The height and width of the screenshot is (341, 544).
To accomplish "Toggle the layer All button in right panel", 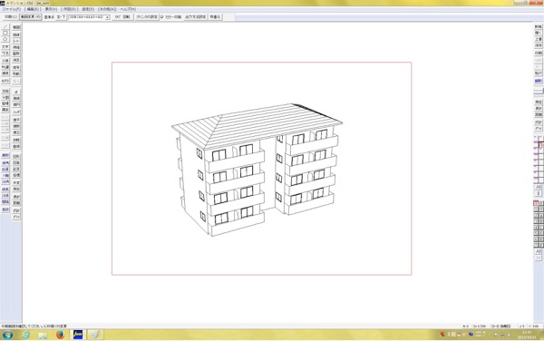I will coord(539,187).
